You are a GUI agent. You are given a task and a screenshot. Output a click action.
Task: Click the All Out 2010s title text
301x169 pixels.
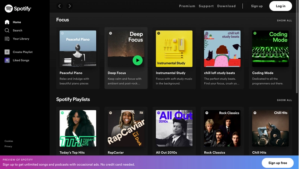pyautogui.click(x=166, y=152)
